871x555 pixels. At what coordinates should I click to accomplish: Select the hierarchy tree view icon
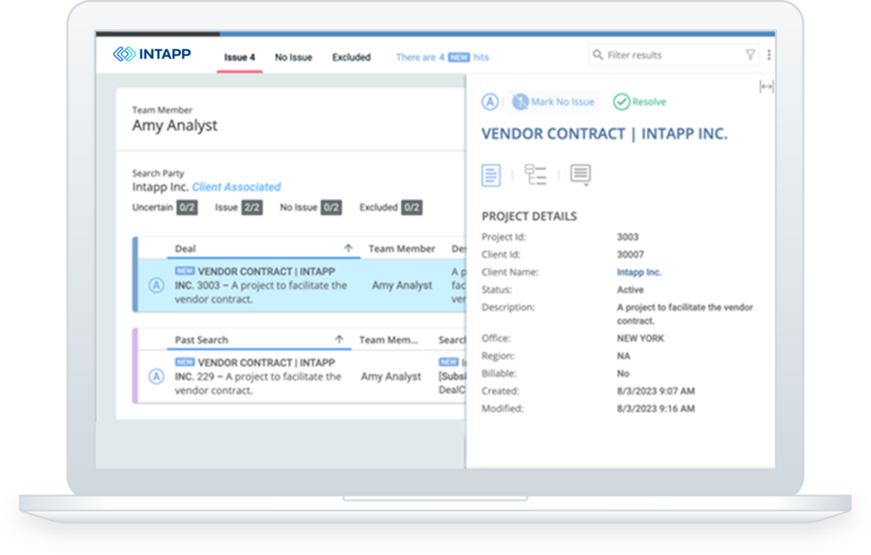536,175
